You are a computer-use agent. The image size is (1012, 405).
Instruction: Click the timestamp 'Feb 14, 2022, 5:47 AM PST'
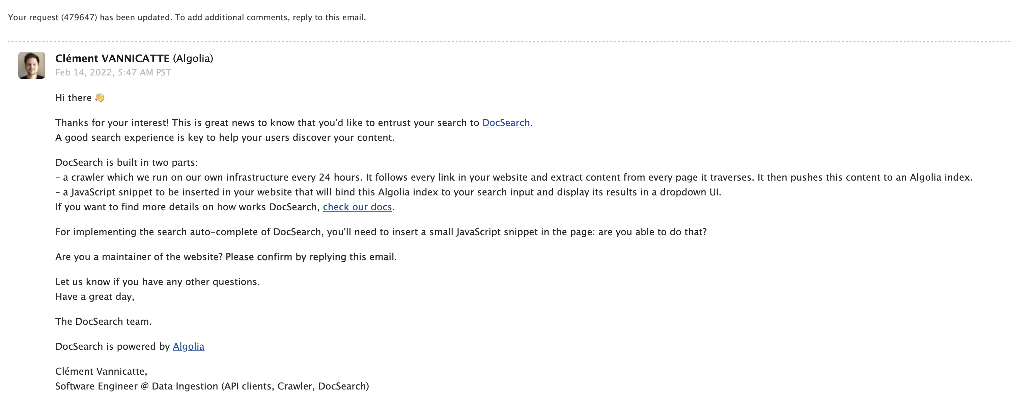[x=113, y=72]
